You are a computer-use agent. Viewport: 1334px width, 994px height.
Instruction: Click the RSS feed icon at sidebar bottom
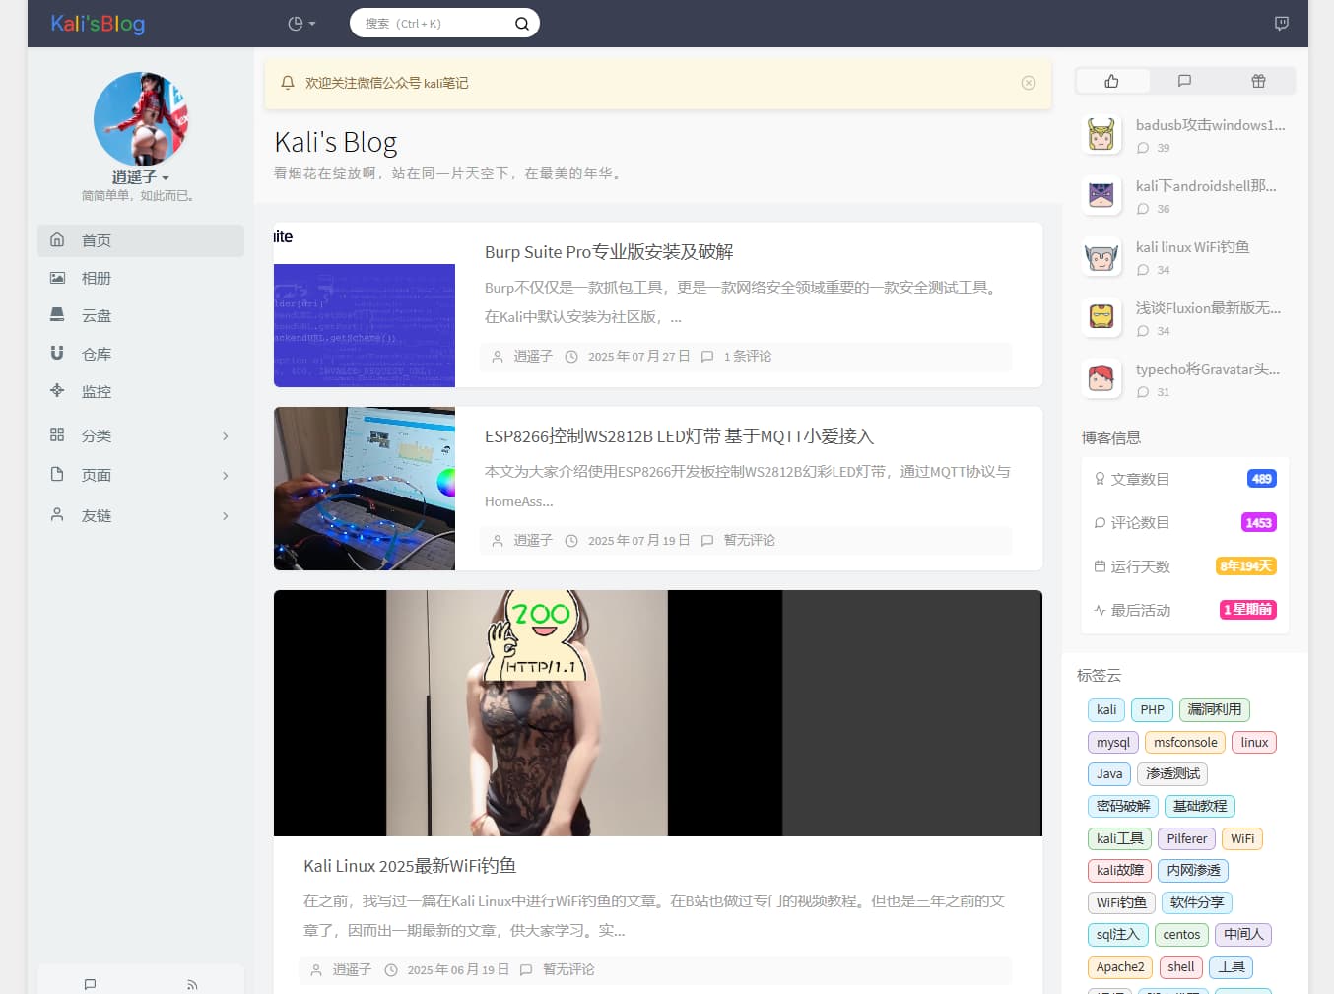coord(192,984)
